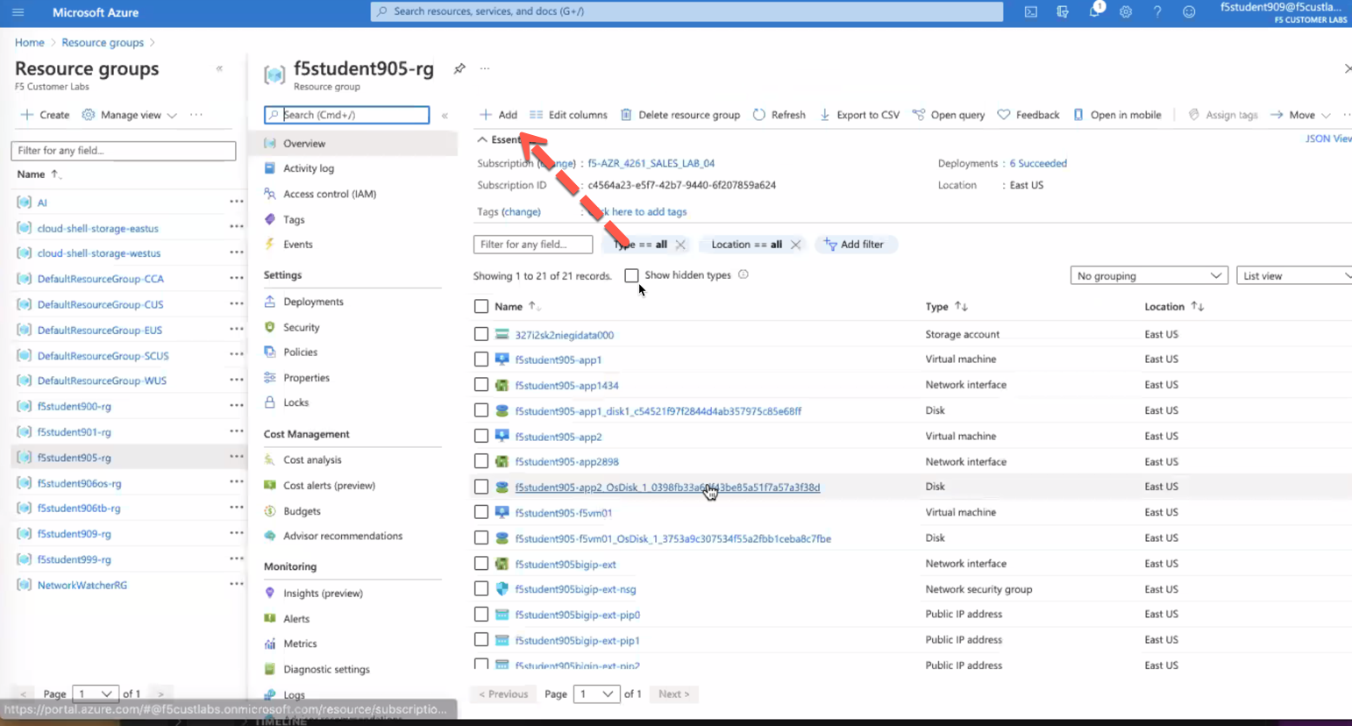Open portal settings gear icon

(x=1126, y=12)
